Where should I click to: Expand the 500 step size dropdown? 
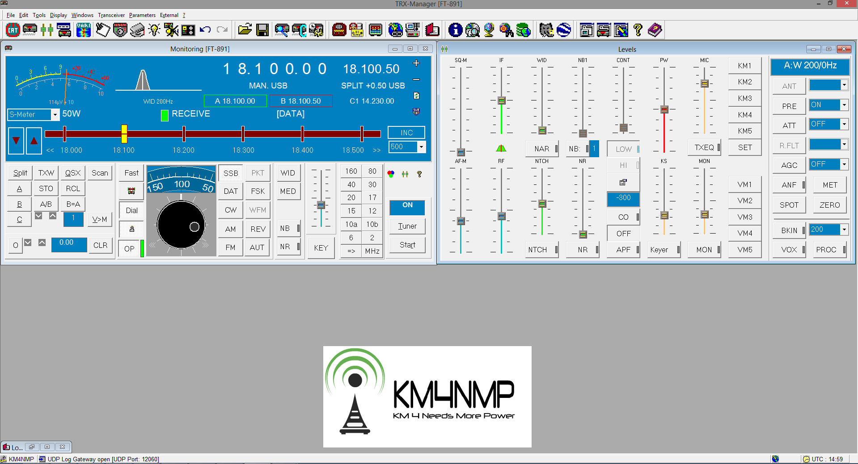[x=421, y=147]
